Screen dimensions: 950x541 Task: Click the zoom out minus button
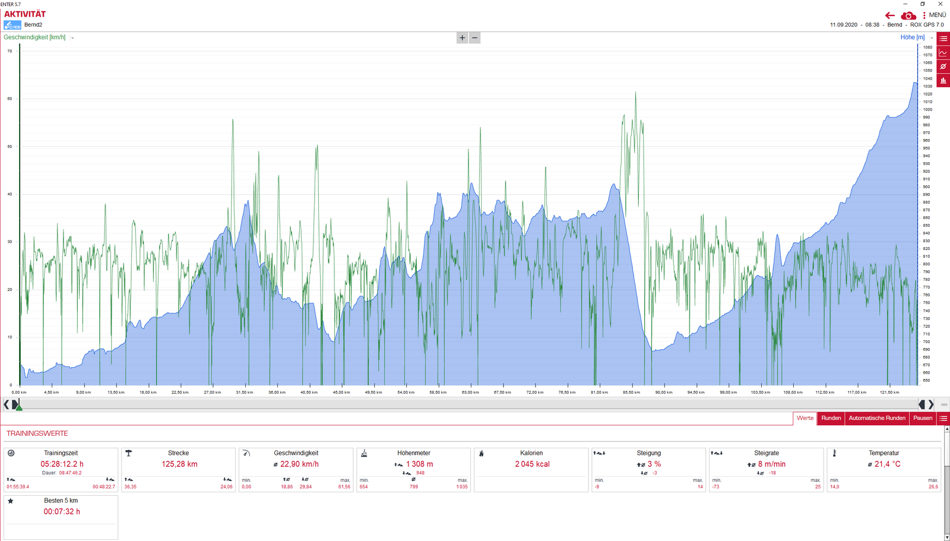(x=474, y=38)
